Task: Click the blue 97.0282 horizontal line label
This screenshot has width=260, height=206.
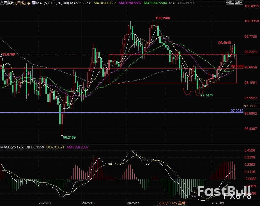Action: (236, 111)
